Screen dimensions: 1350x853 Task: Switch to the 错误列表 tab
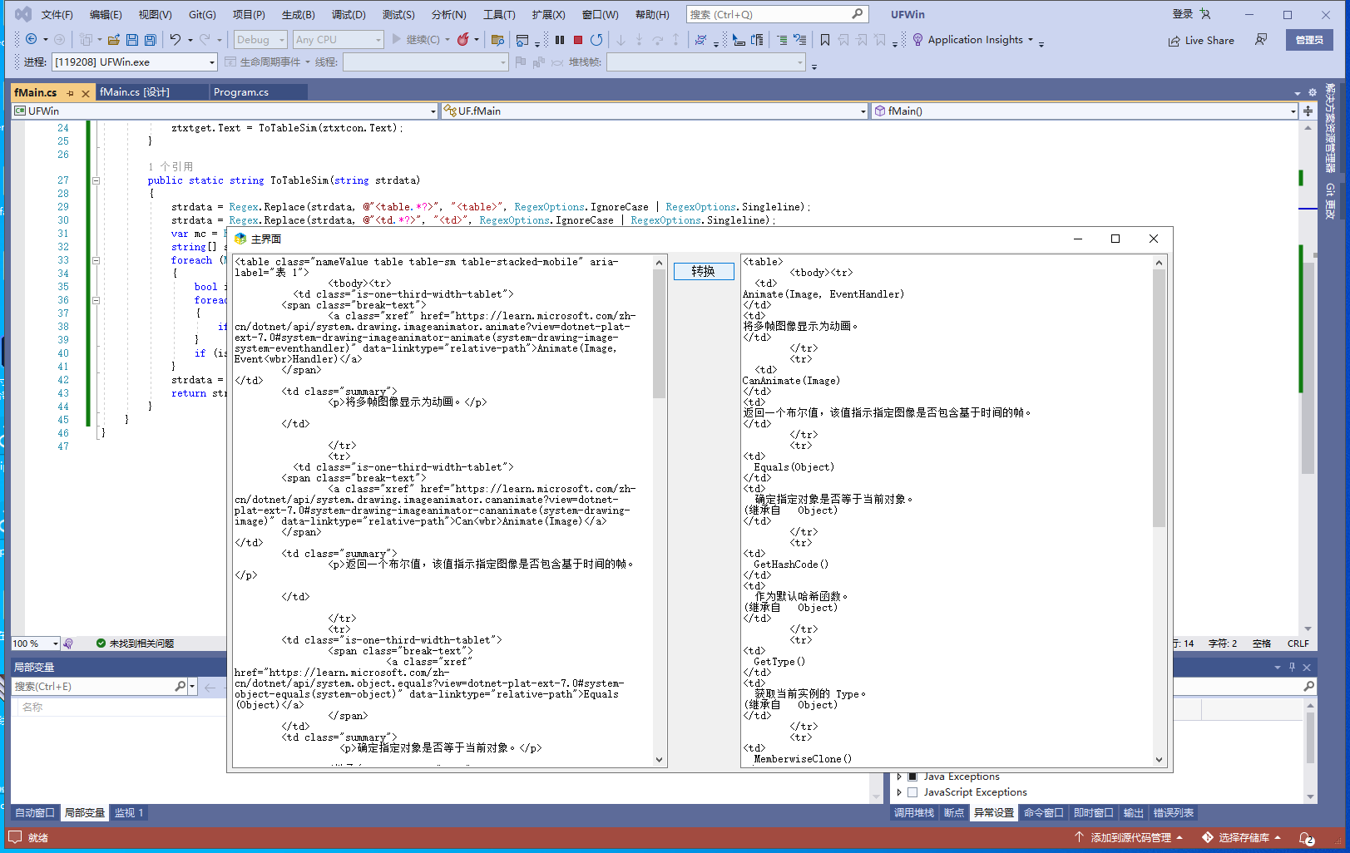coord(1174,813)
